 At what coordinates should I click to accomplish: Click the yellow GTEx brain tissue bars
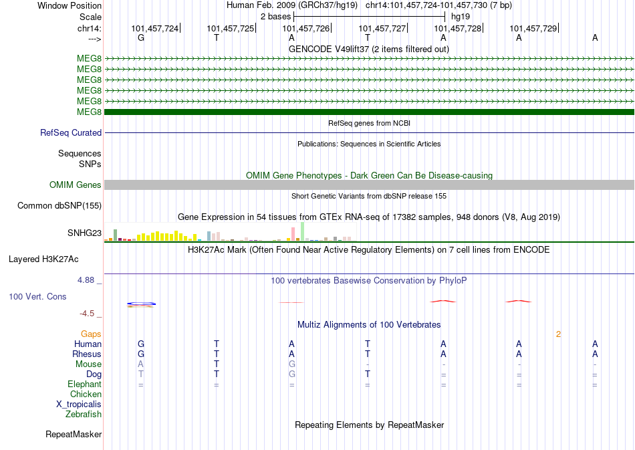click(x=167, y=237)
